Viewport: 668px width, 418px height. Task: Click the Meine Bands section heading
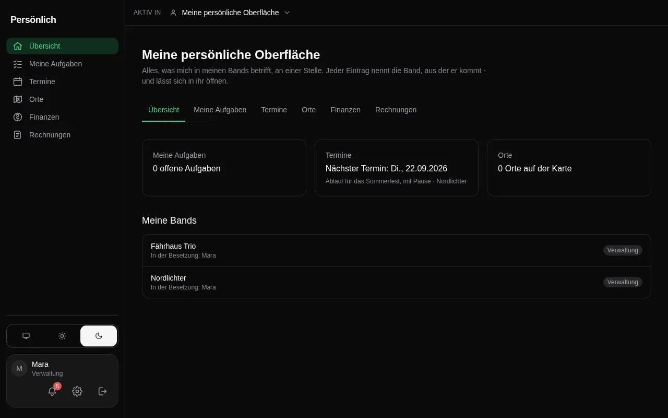click(x=169, y=220)
